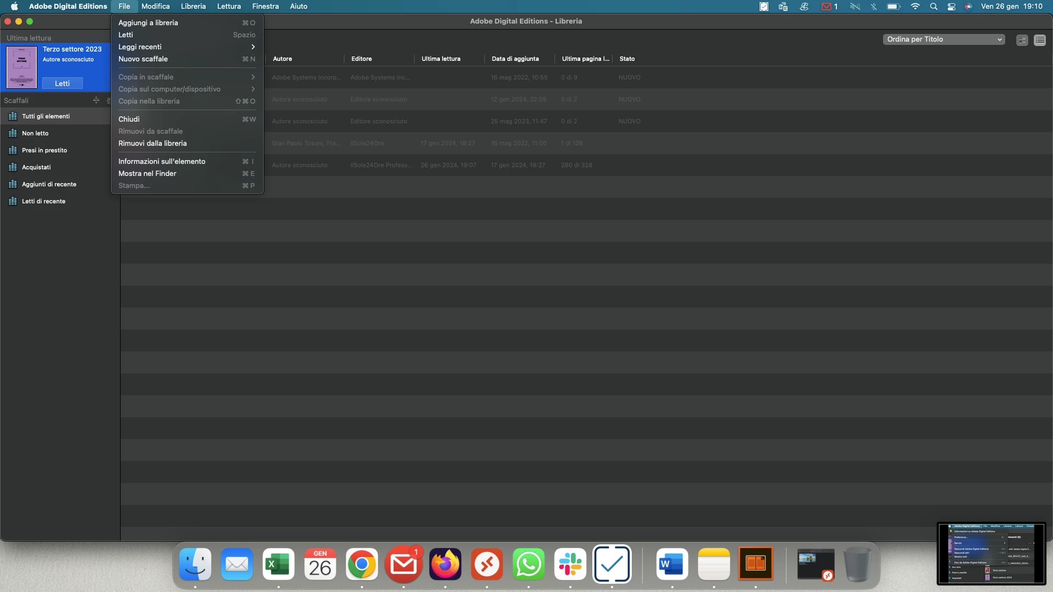Open Adobe Digital Editions dock icon
This screenshot has width=1053, height=592.
coord(755,563)
